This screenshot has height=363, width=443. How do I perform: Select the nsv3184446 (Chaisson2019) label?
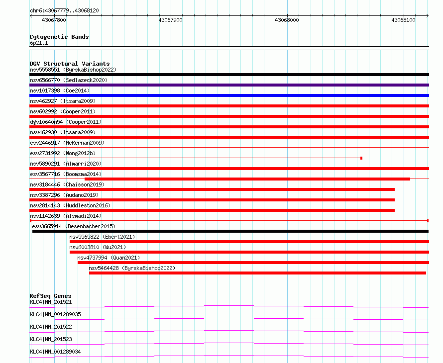(x=67, y=184)
